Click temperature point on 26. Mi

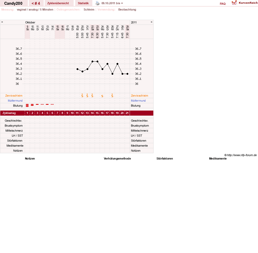[x=112, y=74]
